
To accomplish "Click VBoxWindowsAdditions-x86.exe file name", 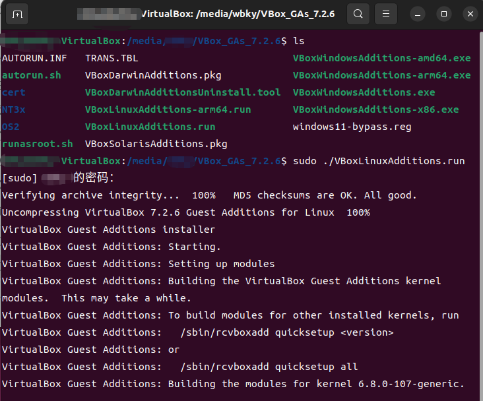I will (376, 109).
